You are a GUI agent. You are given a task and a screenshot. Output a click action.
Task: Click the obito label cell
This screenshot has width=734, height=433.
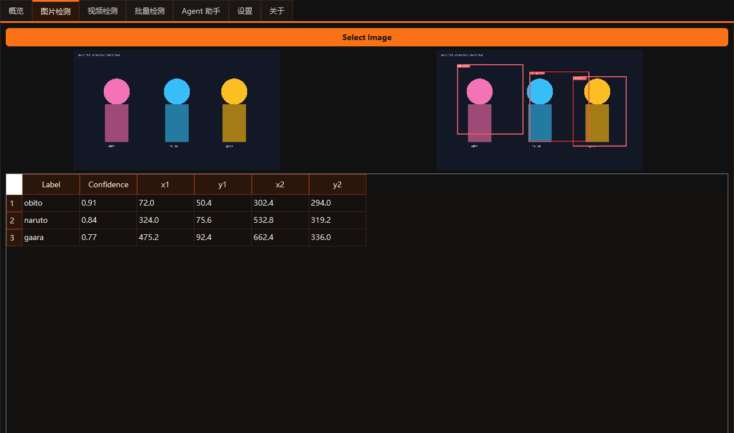51,203
